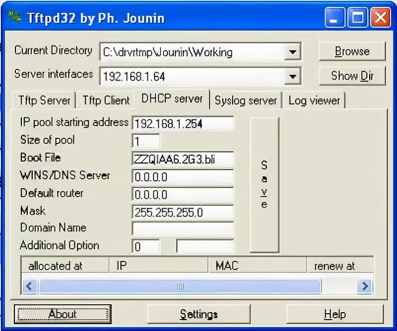The width and height of the screenshot is (397, 331).
Task: Click the right scroll arrow of lease list
Action: (x=365, y=286)
